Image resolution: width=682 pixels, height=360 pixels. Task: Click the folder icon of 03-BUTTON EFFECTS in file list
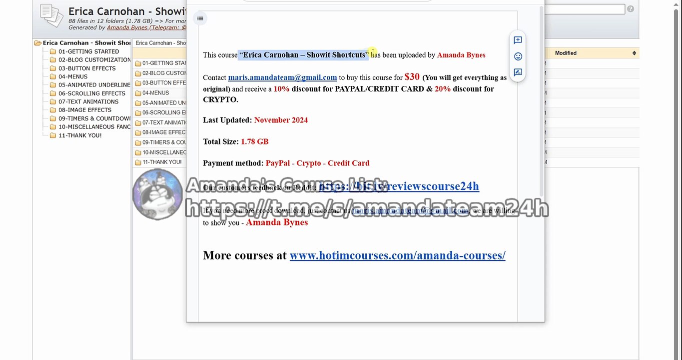pyautogui.click(x=138, y=83)
